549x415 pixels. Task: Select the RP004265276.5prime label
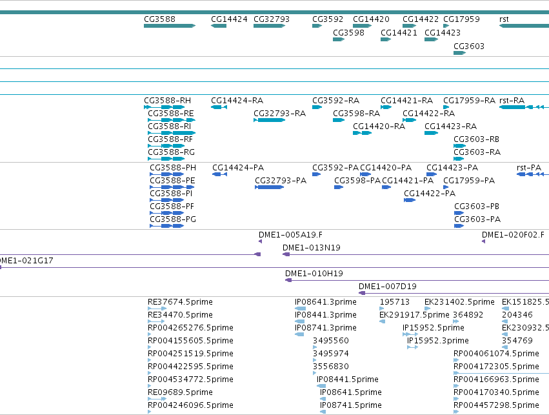(190, 328)
